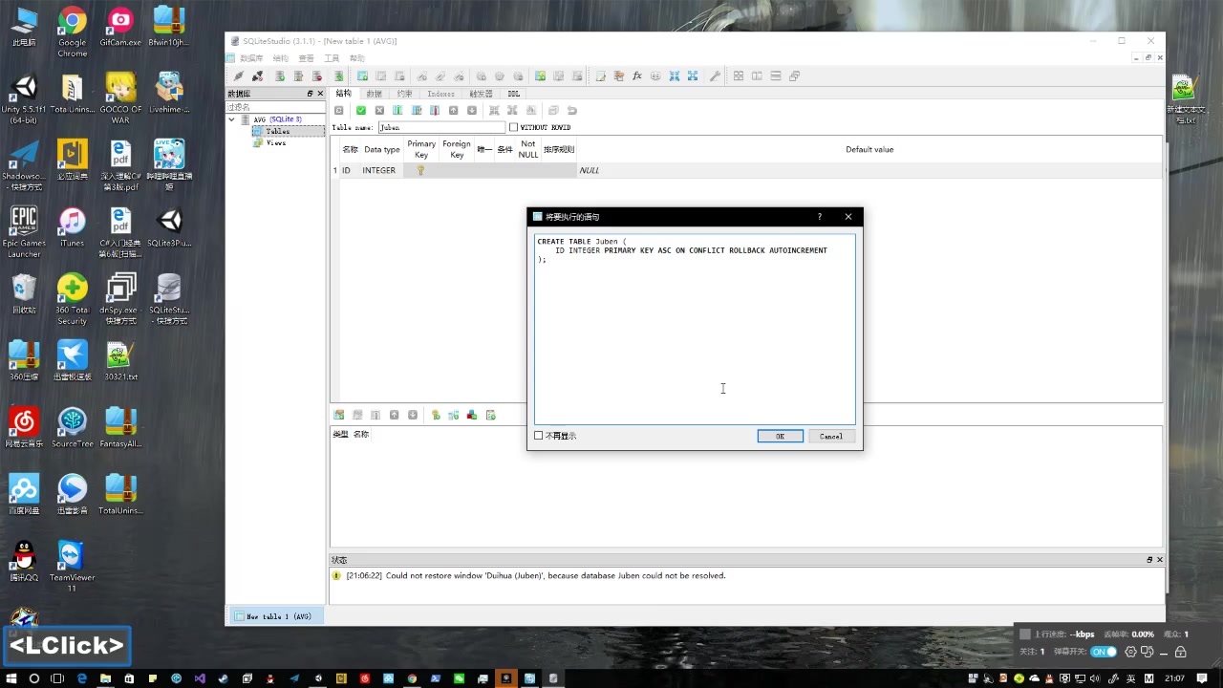The image size is (1223, 688).
Task: Float the 数据库 panel
Action: point(310,94)
